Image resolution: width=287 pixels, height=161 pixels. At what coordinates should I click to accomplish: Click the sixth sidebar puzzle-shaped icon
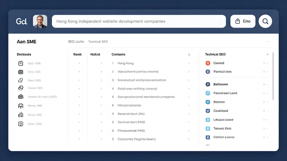point(21,106)
